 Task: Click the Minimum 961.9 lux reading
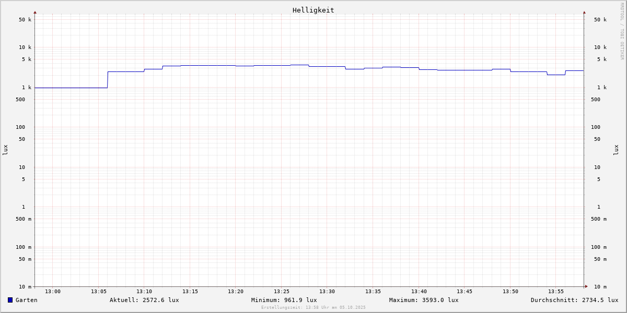click(x=284, y=300)
